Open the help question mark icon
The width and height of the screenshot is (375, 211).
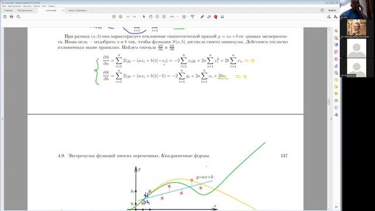pos(322,11)
